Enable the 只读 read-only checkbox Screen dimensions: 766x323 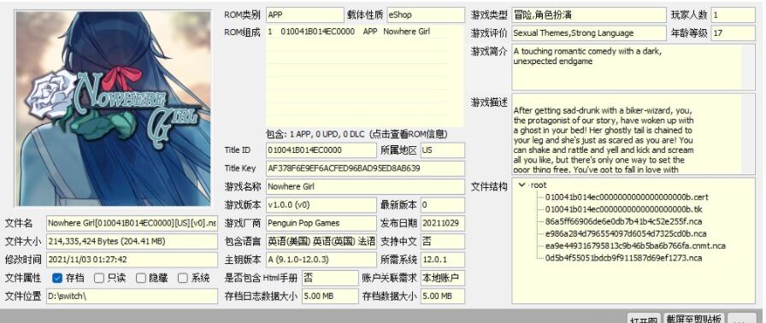point(99,278)
